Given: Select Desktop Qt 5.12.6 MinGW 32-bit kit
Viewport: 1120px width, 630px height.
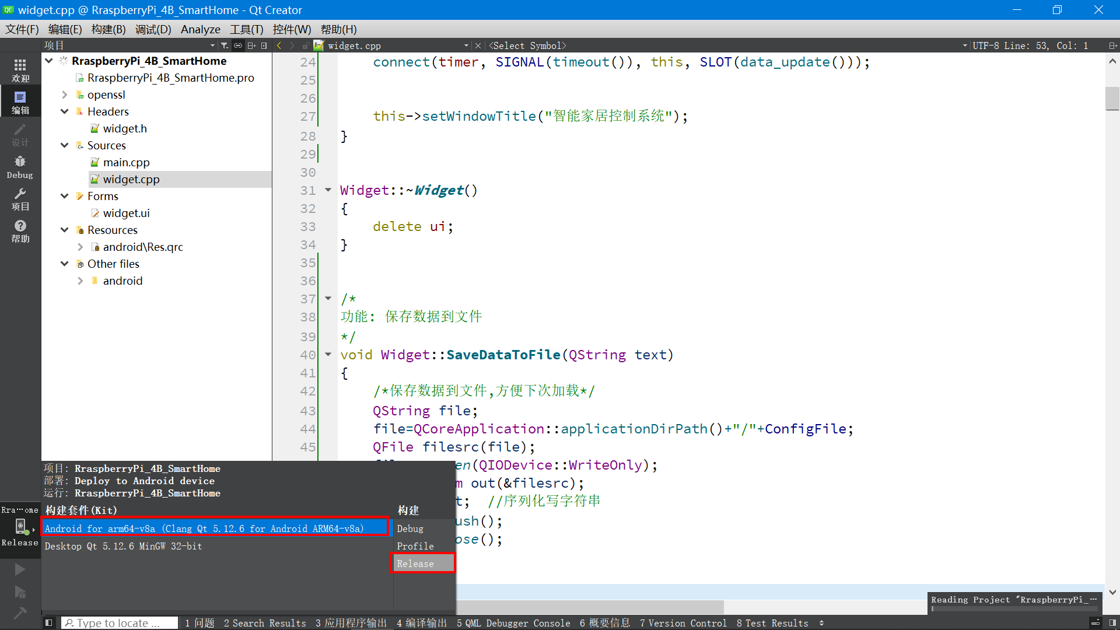Looking at the screenshot, I should tap(123, 546).
